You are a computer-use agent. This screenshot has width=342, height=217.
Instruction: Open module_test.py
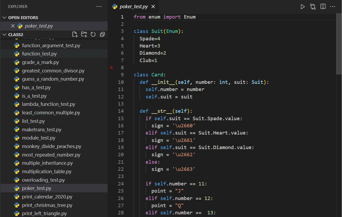54,138
